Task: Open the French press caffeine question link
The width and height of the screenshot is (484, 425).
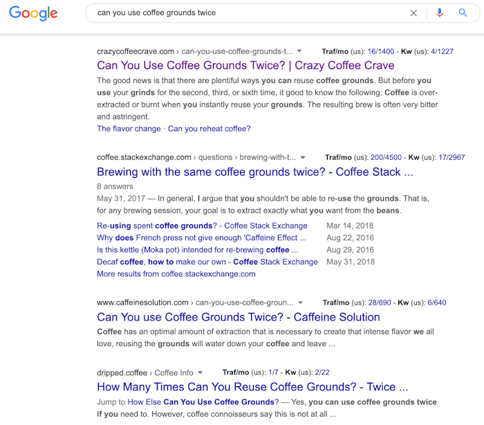Action: click(x=196, y=238)
